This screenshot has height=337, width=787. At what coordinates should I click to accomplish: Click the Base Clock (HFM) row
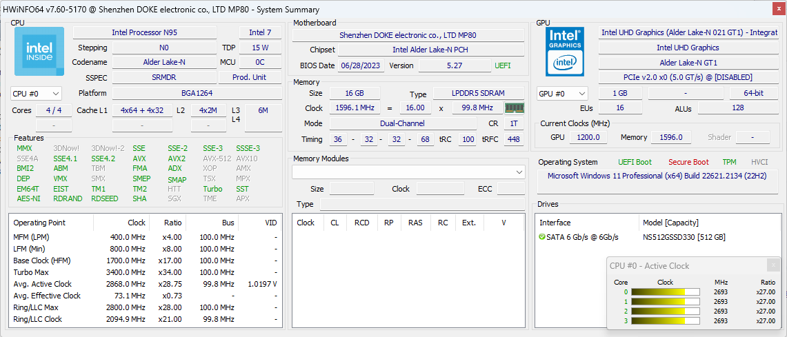[145, 261]
